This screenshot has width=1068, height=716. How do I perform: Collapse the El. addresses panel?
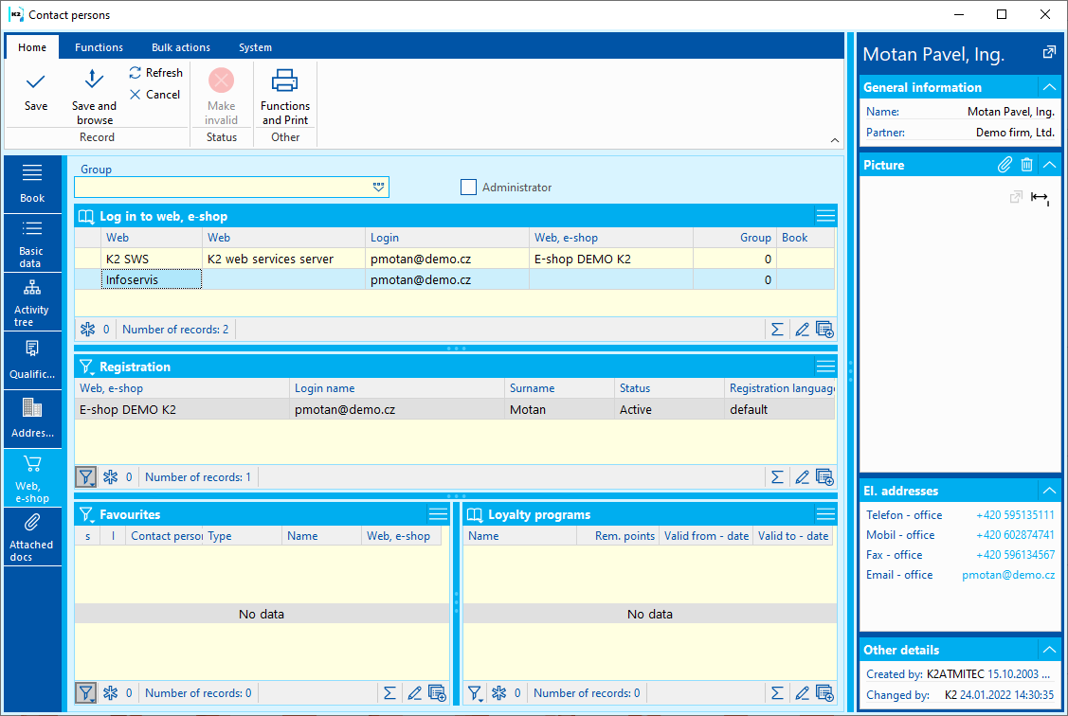point(1048,491)
